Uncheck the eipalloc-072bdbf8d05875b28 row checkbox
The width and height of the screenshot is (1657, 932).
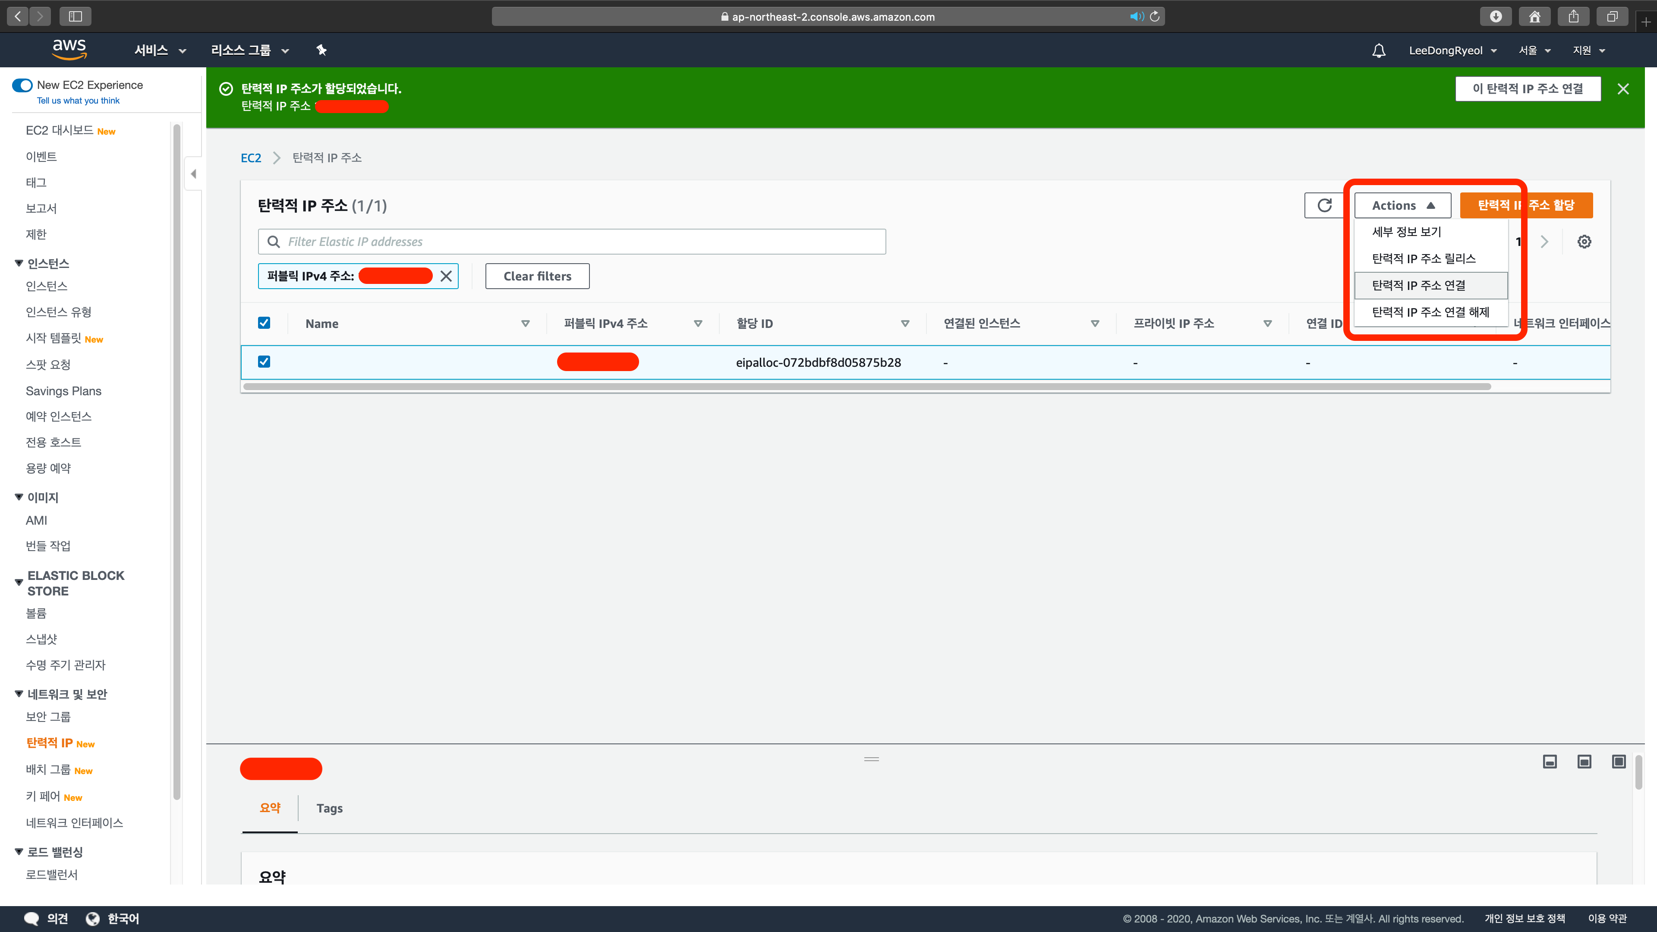coord(264,362)
